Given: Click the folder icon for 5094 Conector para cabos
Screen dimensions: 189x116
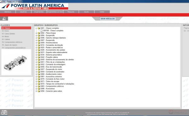Looking at the screenshot, I should [x=39, y=91].
